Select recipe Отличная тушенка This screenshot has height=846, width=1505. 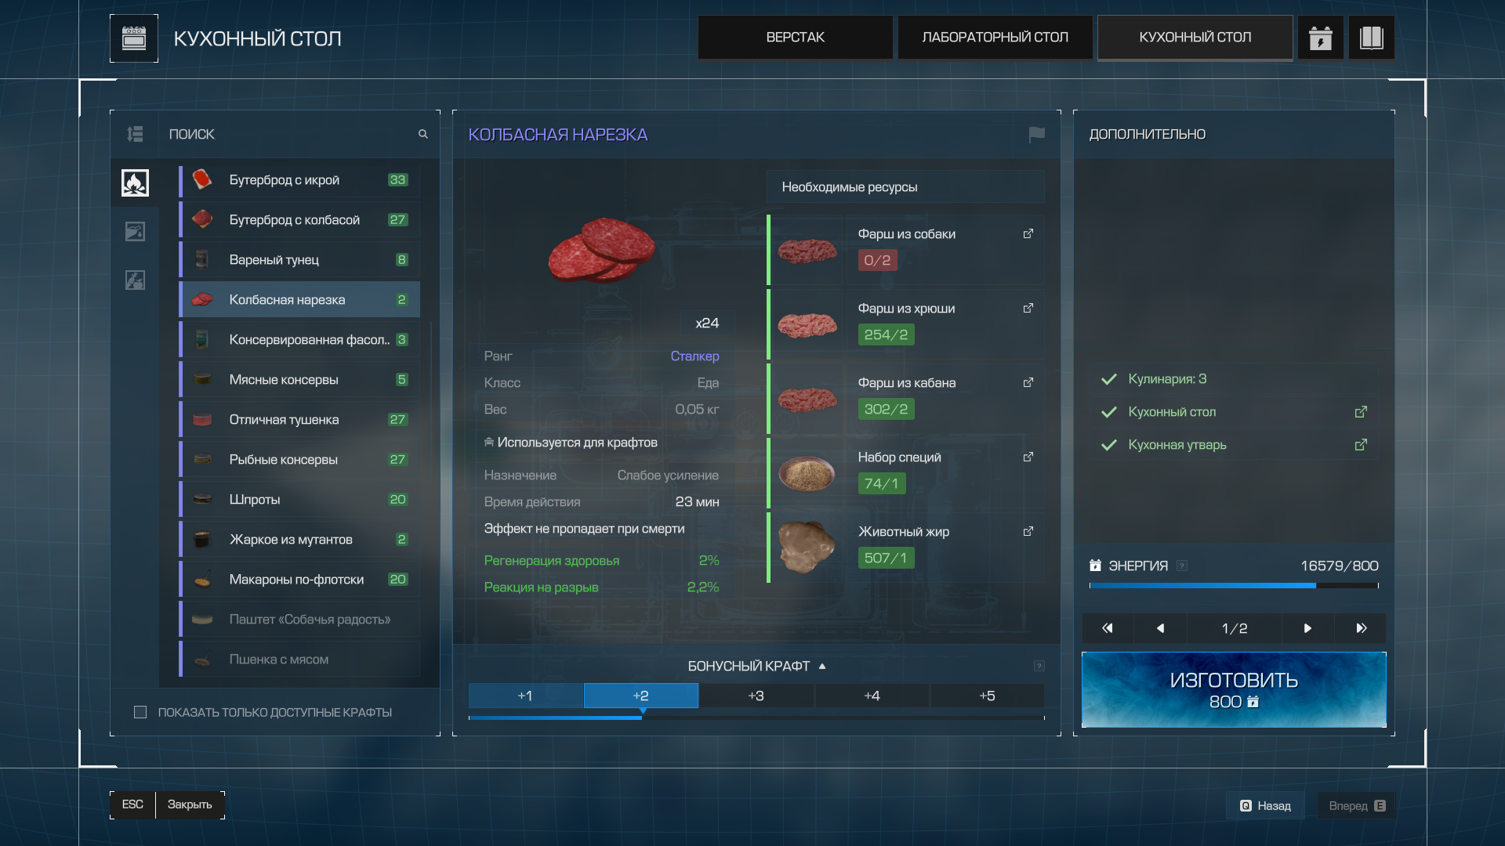(x=299, y=420)
